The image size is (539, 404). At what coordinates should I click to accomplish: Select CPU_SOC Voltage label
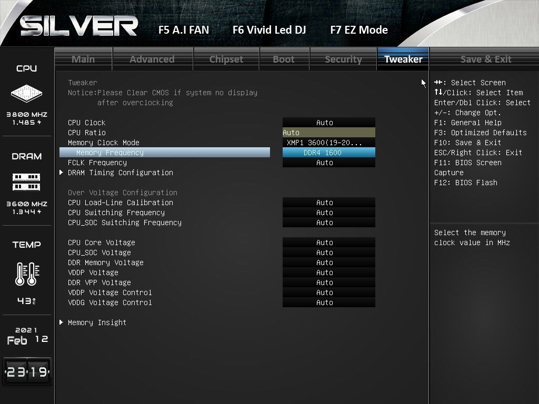coord(99,252)
